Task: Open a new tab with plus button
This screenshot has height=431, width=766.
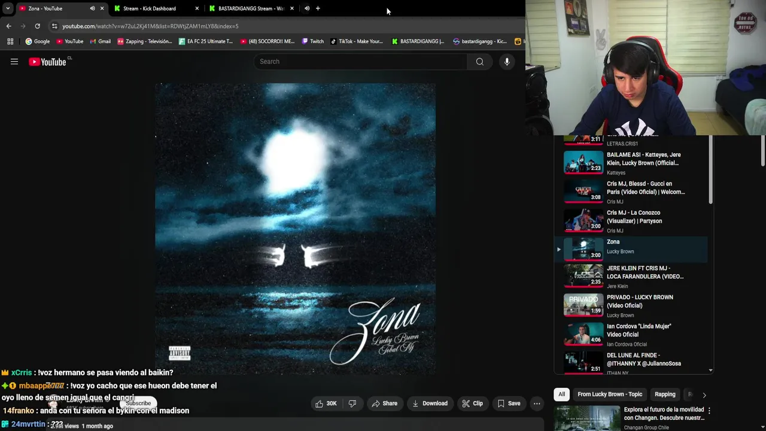Action: tap(318, 8)
